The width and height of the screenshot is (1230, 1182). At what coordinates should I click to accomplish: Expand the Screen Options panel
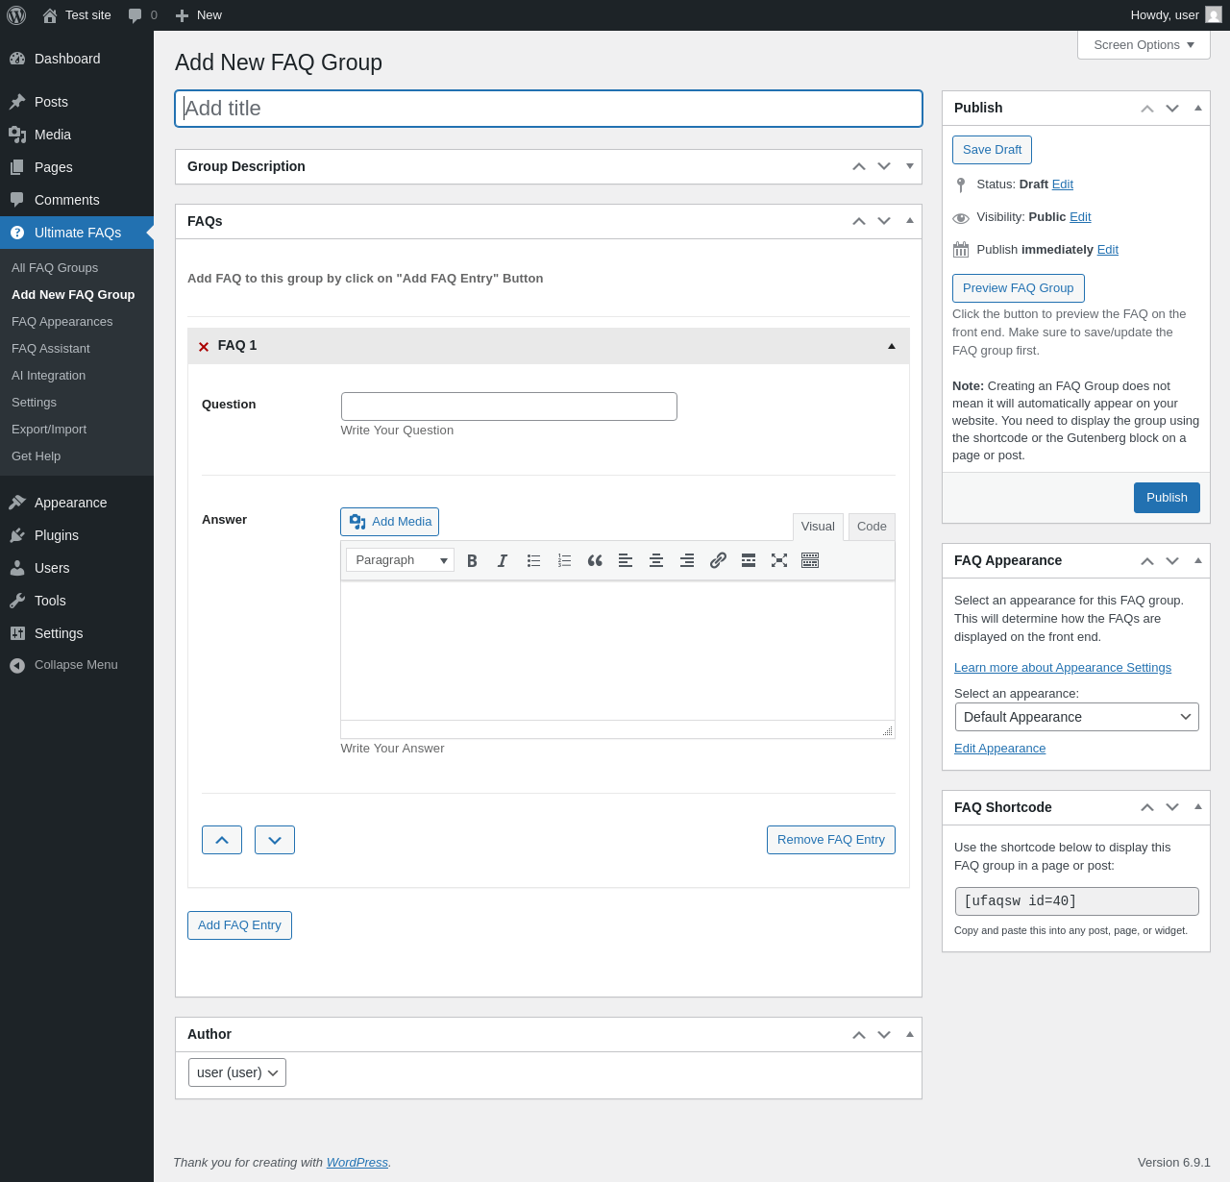point(1144,45)
